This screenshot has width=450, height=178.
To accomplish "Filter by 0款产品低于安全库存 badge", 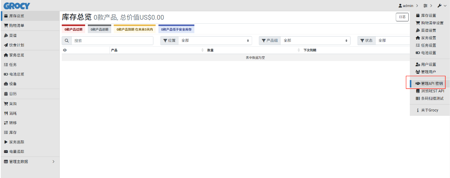I will tap(176, 29).
